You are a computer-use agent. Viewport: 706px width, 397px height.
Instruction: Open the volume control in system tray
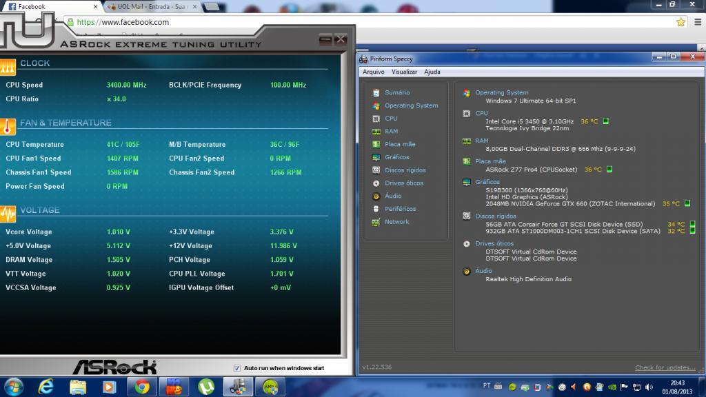(x=649, y=387)
